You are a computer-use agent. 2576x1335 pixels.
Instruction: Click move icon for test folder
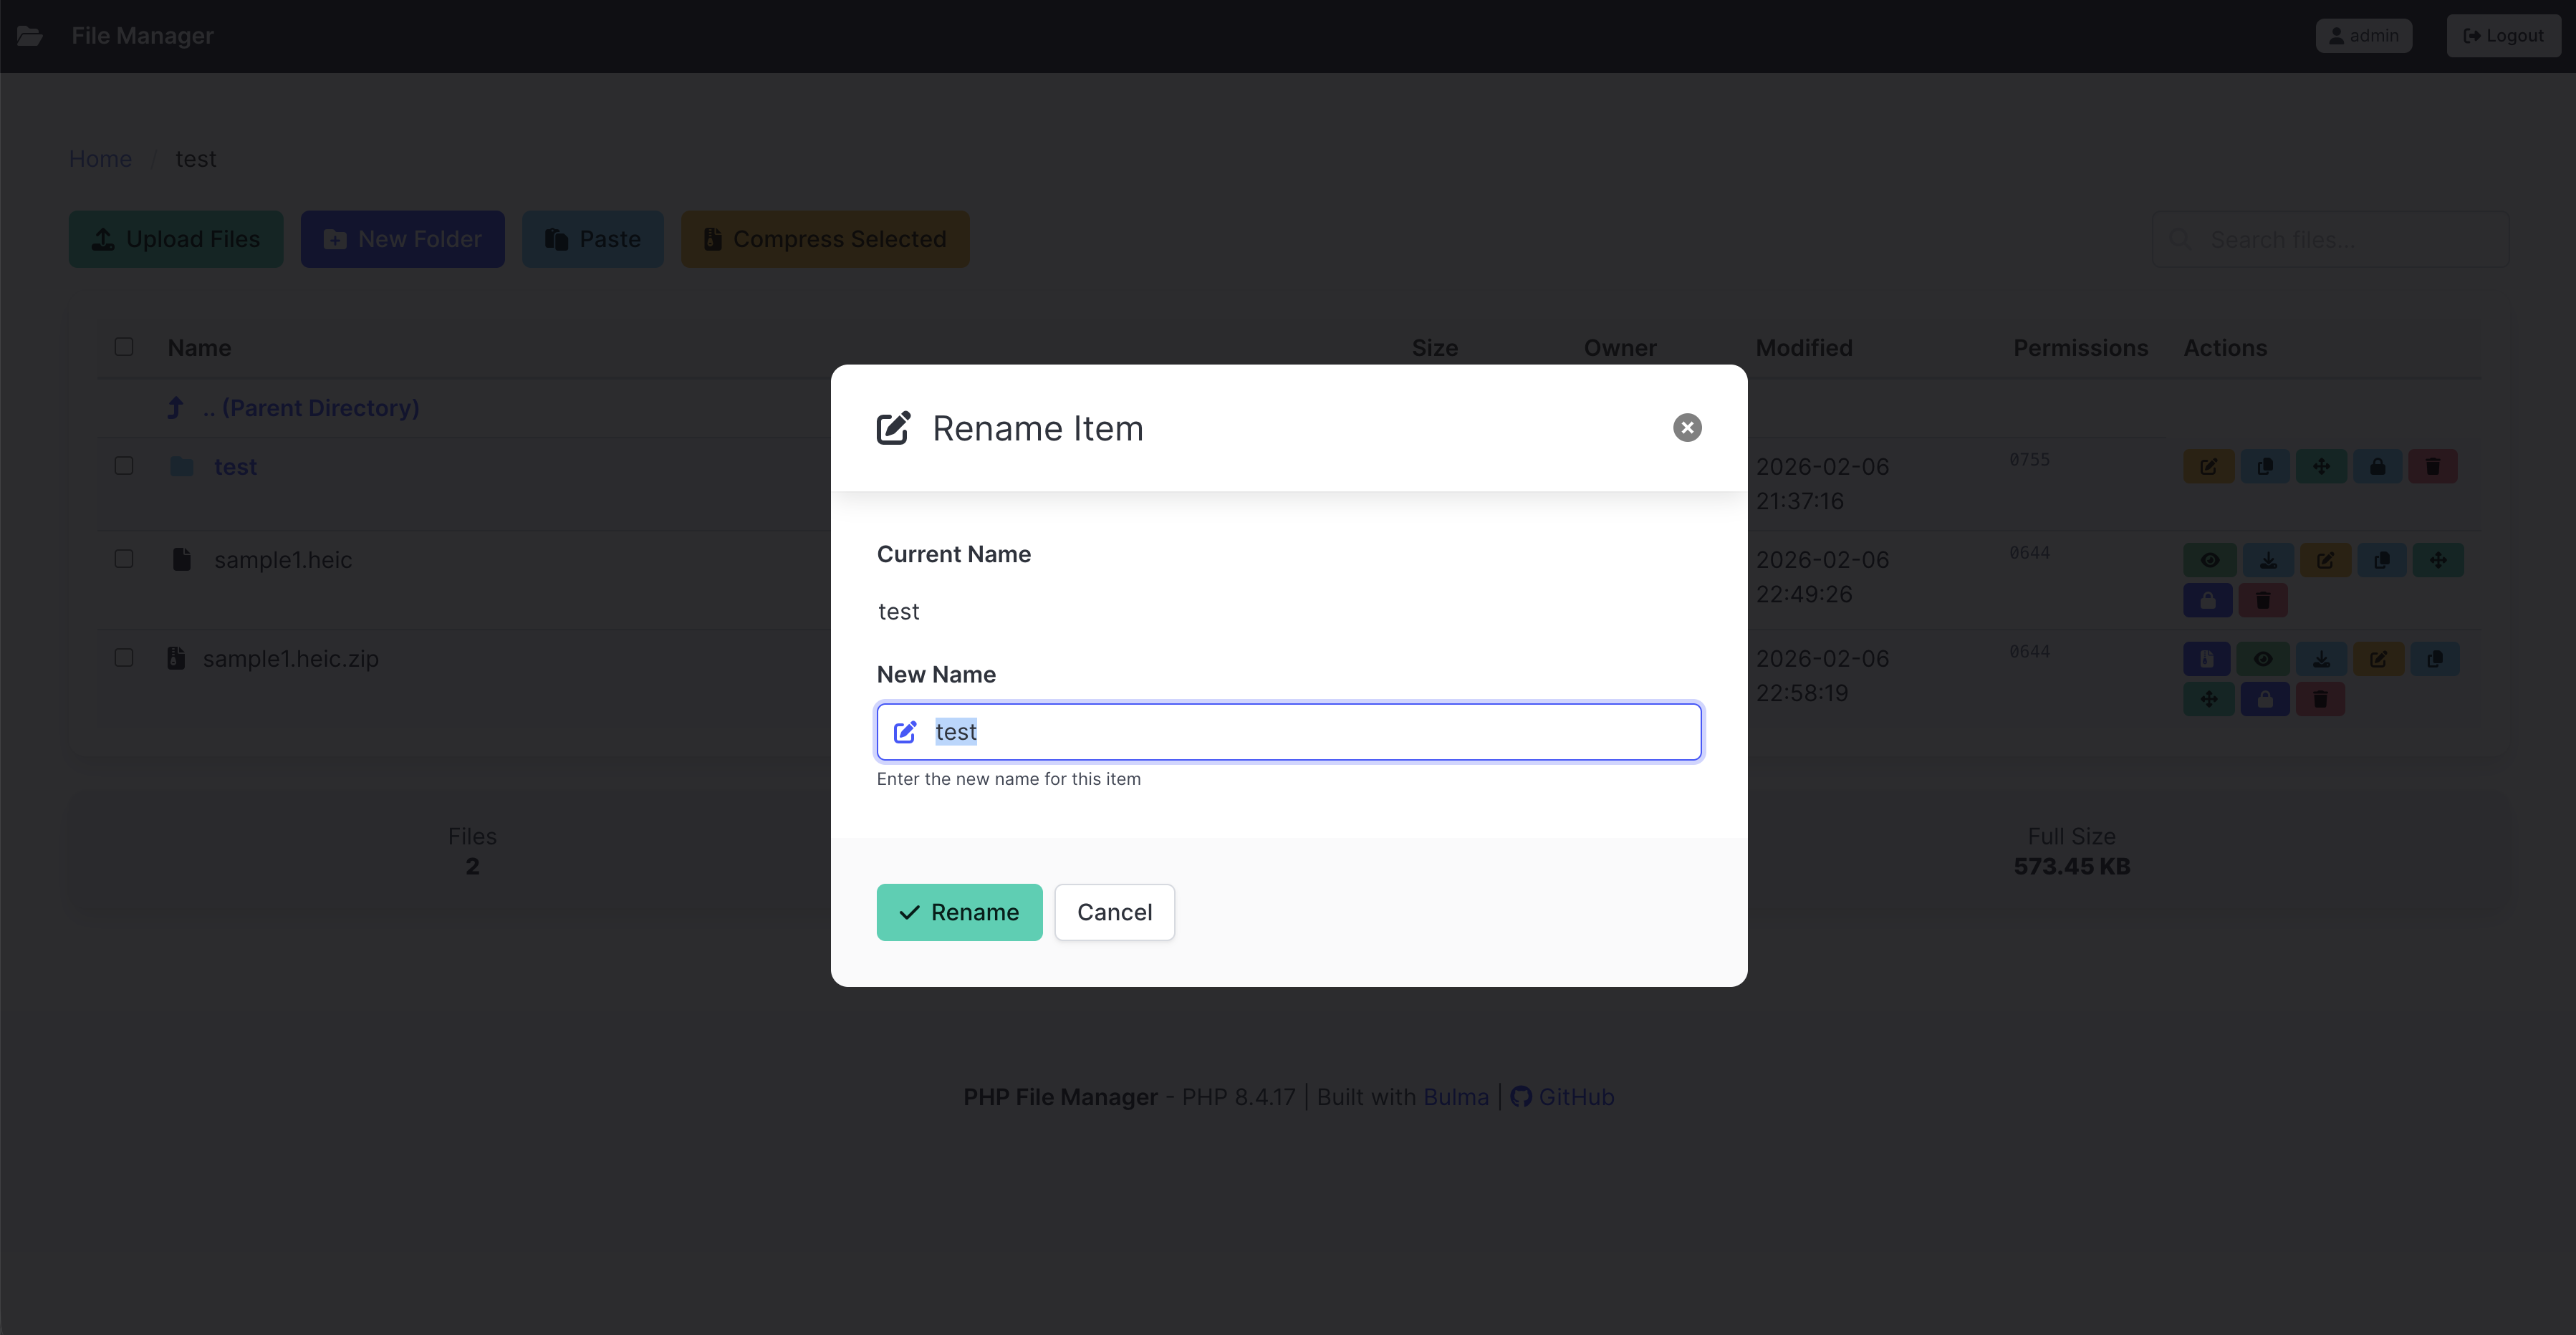[2321, 467]
